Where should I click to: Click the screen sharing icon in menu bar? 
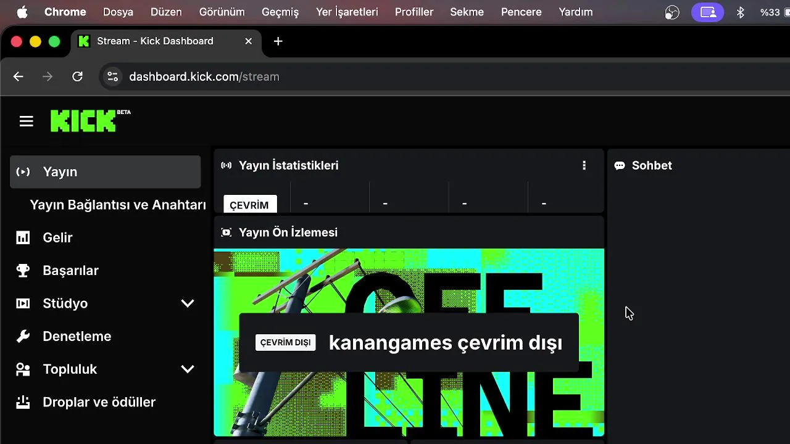click(708, 12)
